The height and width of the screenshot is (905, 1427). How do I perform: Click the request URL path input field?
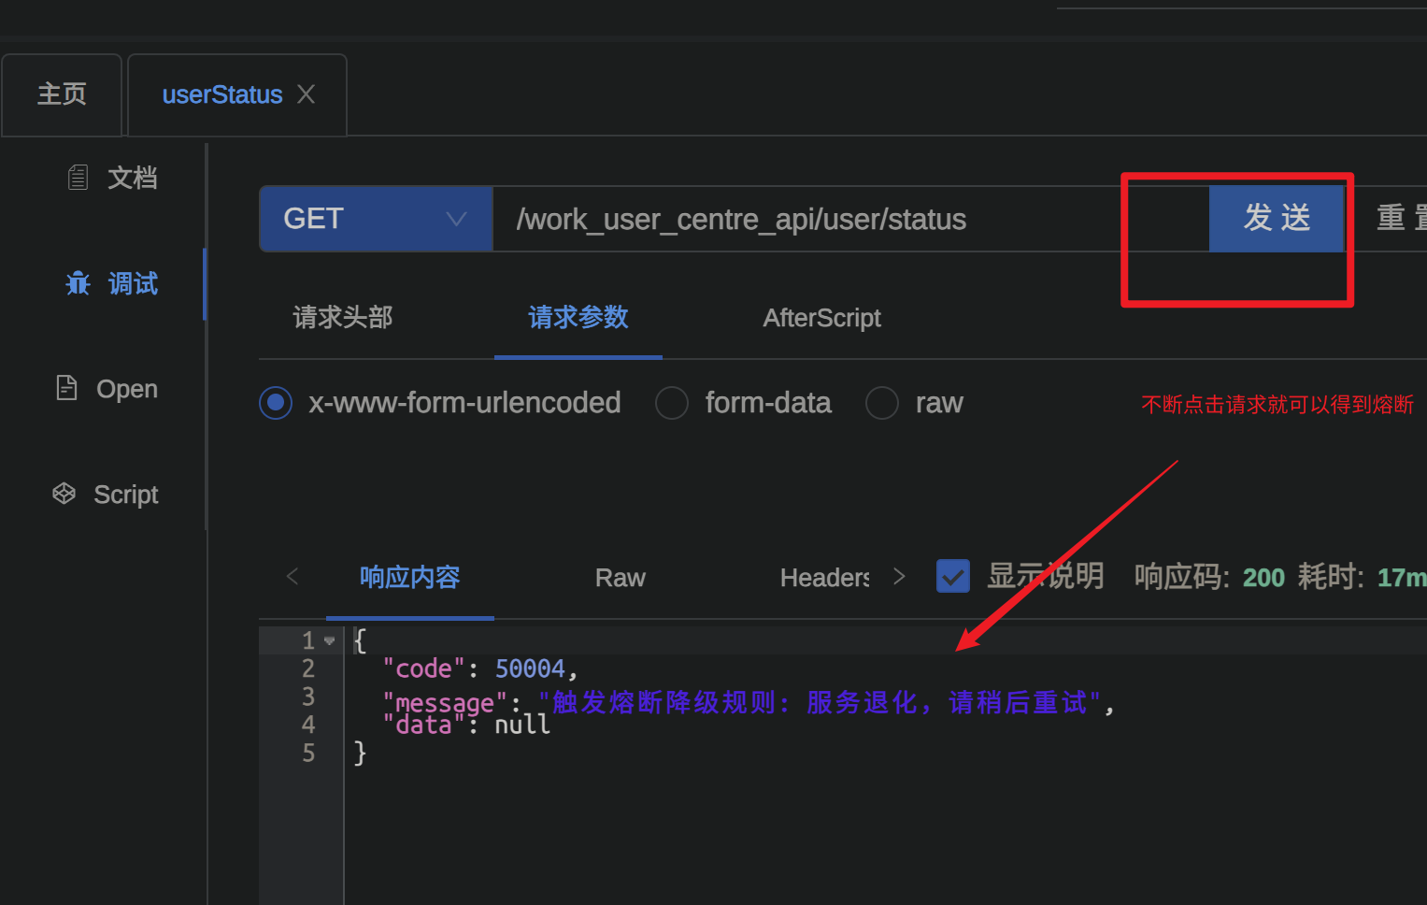[x=804, y=219]
